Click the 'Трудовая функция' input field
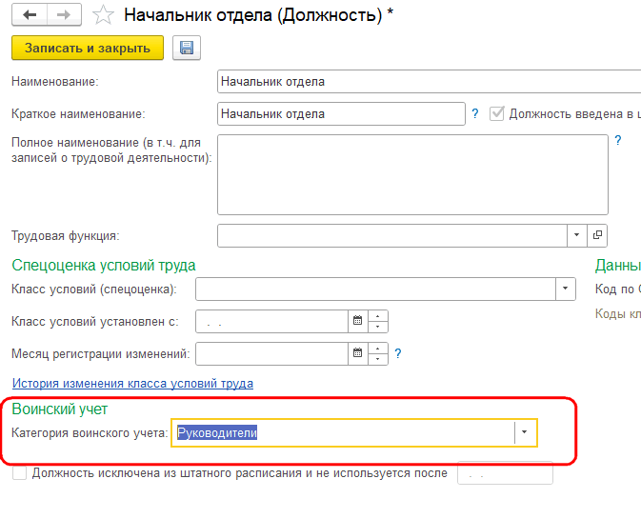This screenshot has width=641, height=519. pyautogui.click(x=392, y=235)
